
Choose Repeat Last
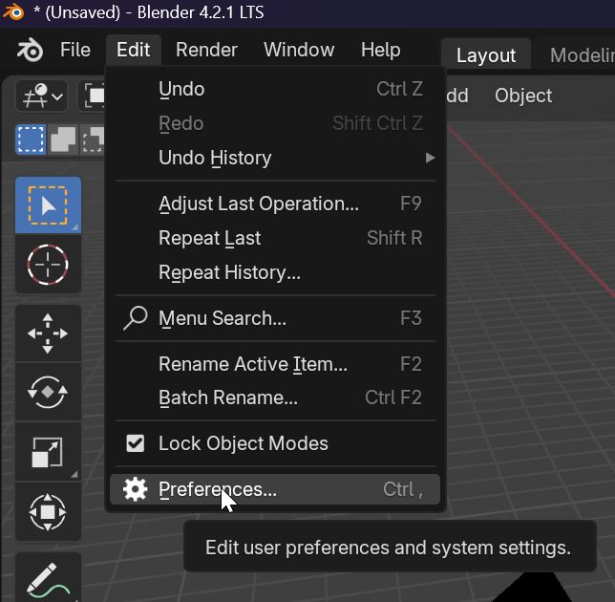tap(275, 238)
